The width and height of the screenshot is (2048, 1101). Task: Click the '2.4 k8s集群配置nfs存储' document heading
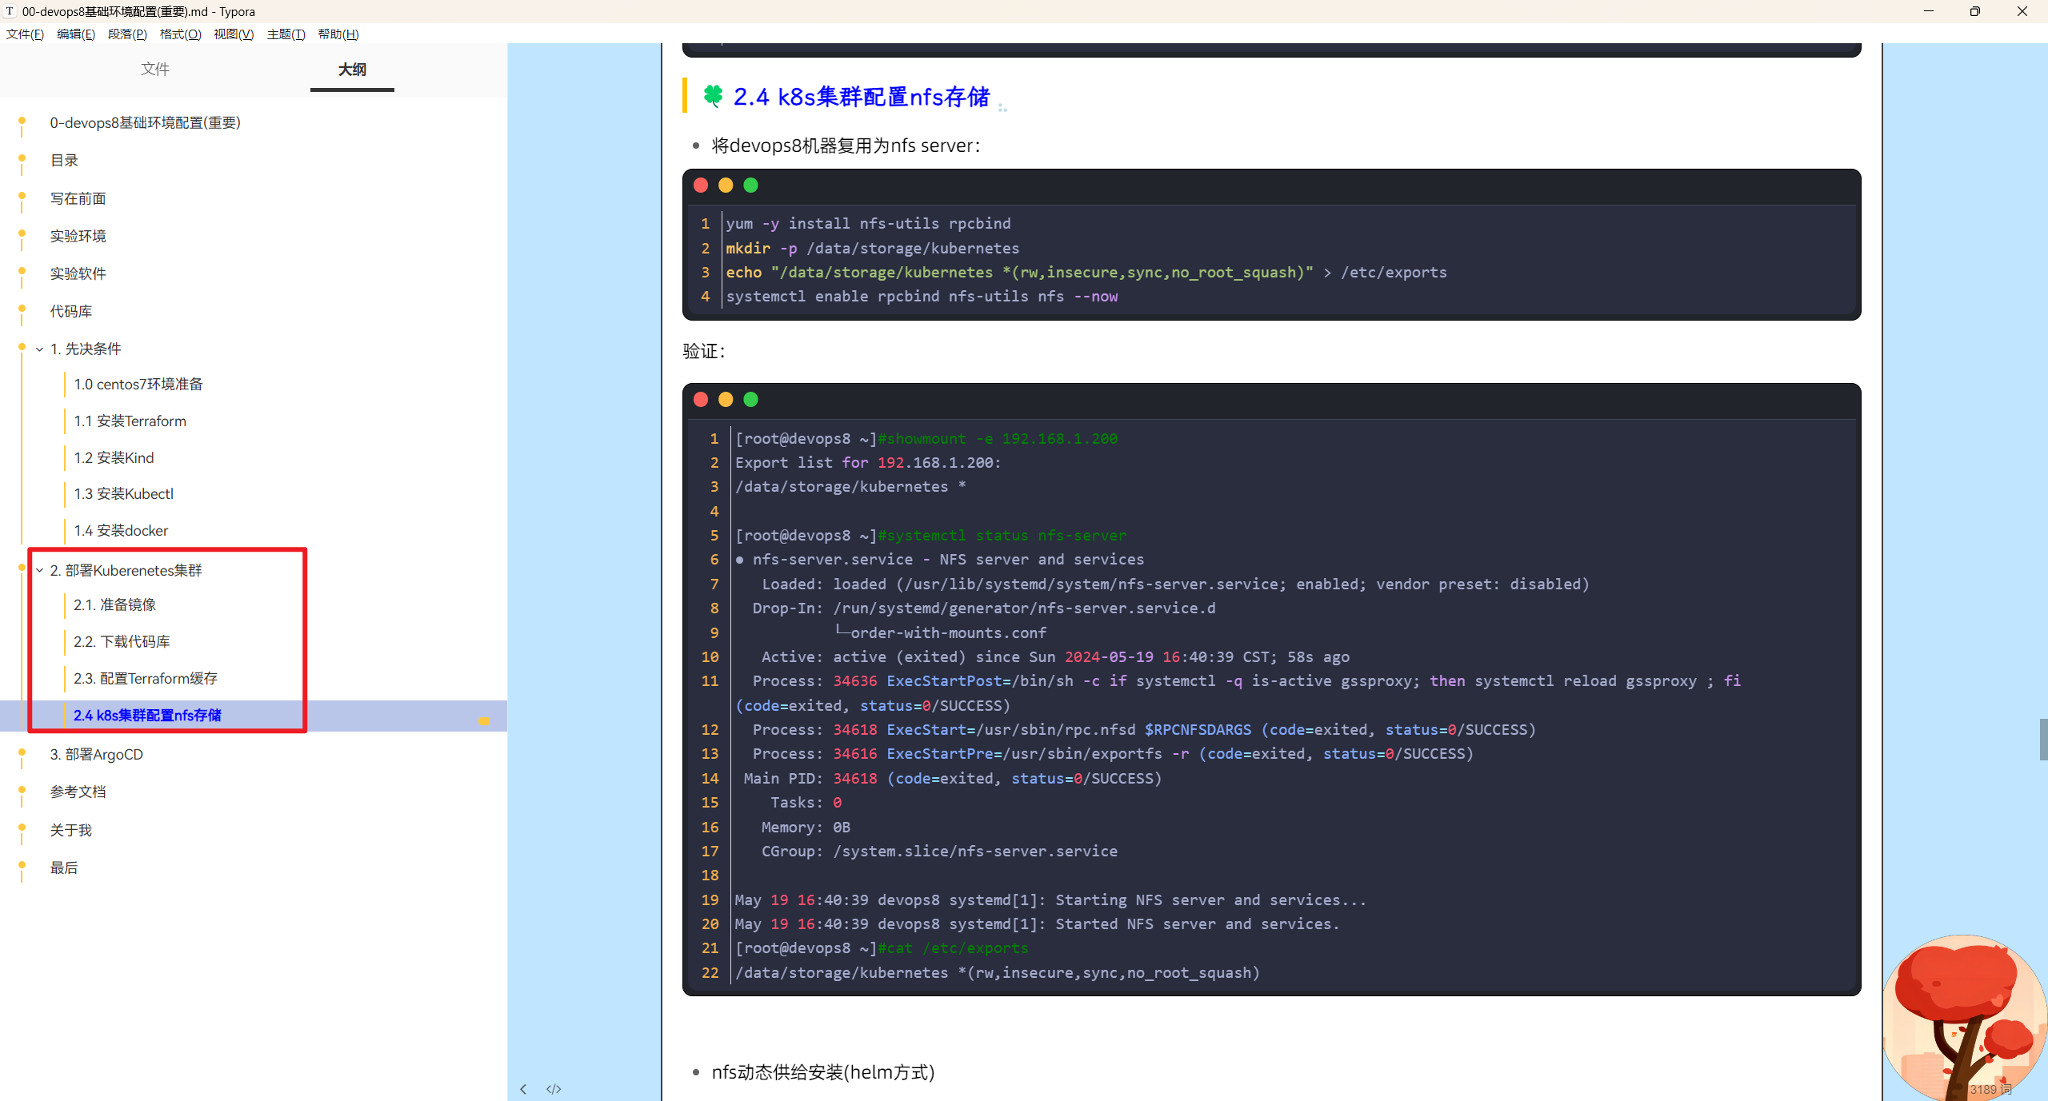pos(862,98)
